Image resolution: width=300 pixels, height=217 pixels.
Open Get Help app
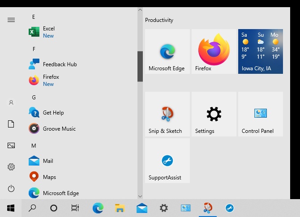click(82, 113)
